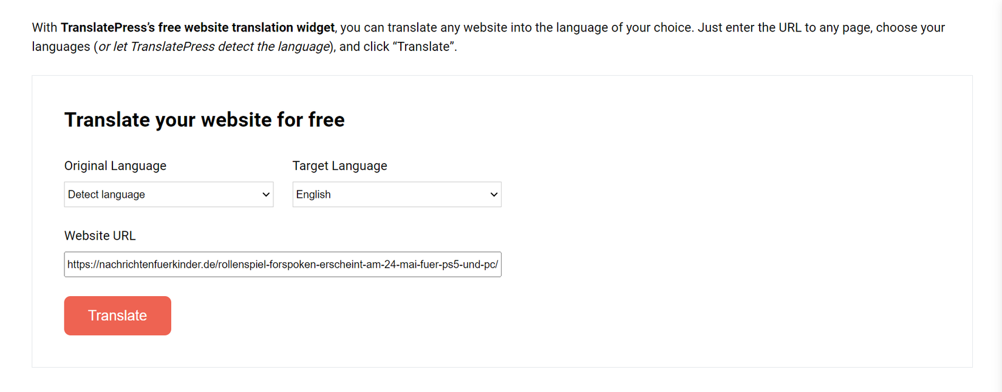
Task: Change the target language from English
Action: pyautogui.click(x=396, y=194)
